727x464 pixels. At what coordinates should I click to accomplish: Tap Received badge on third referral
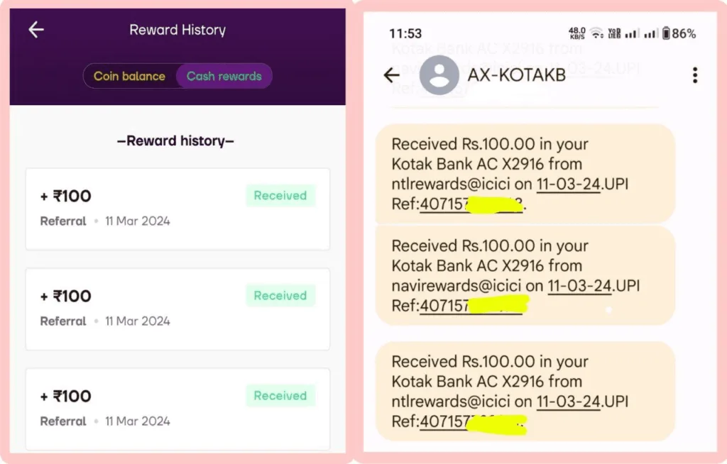[x=280, y=396]
